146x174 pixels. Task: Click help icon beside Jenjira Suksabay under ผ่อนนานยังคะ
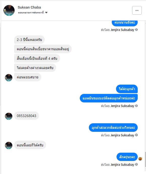click(136, 30)
